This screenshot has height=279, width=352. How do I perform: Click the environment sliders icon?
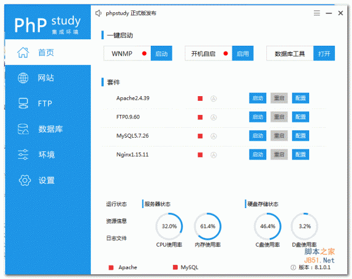[x=23, y=155]
